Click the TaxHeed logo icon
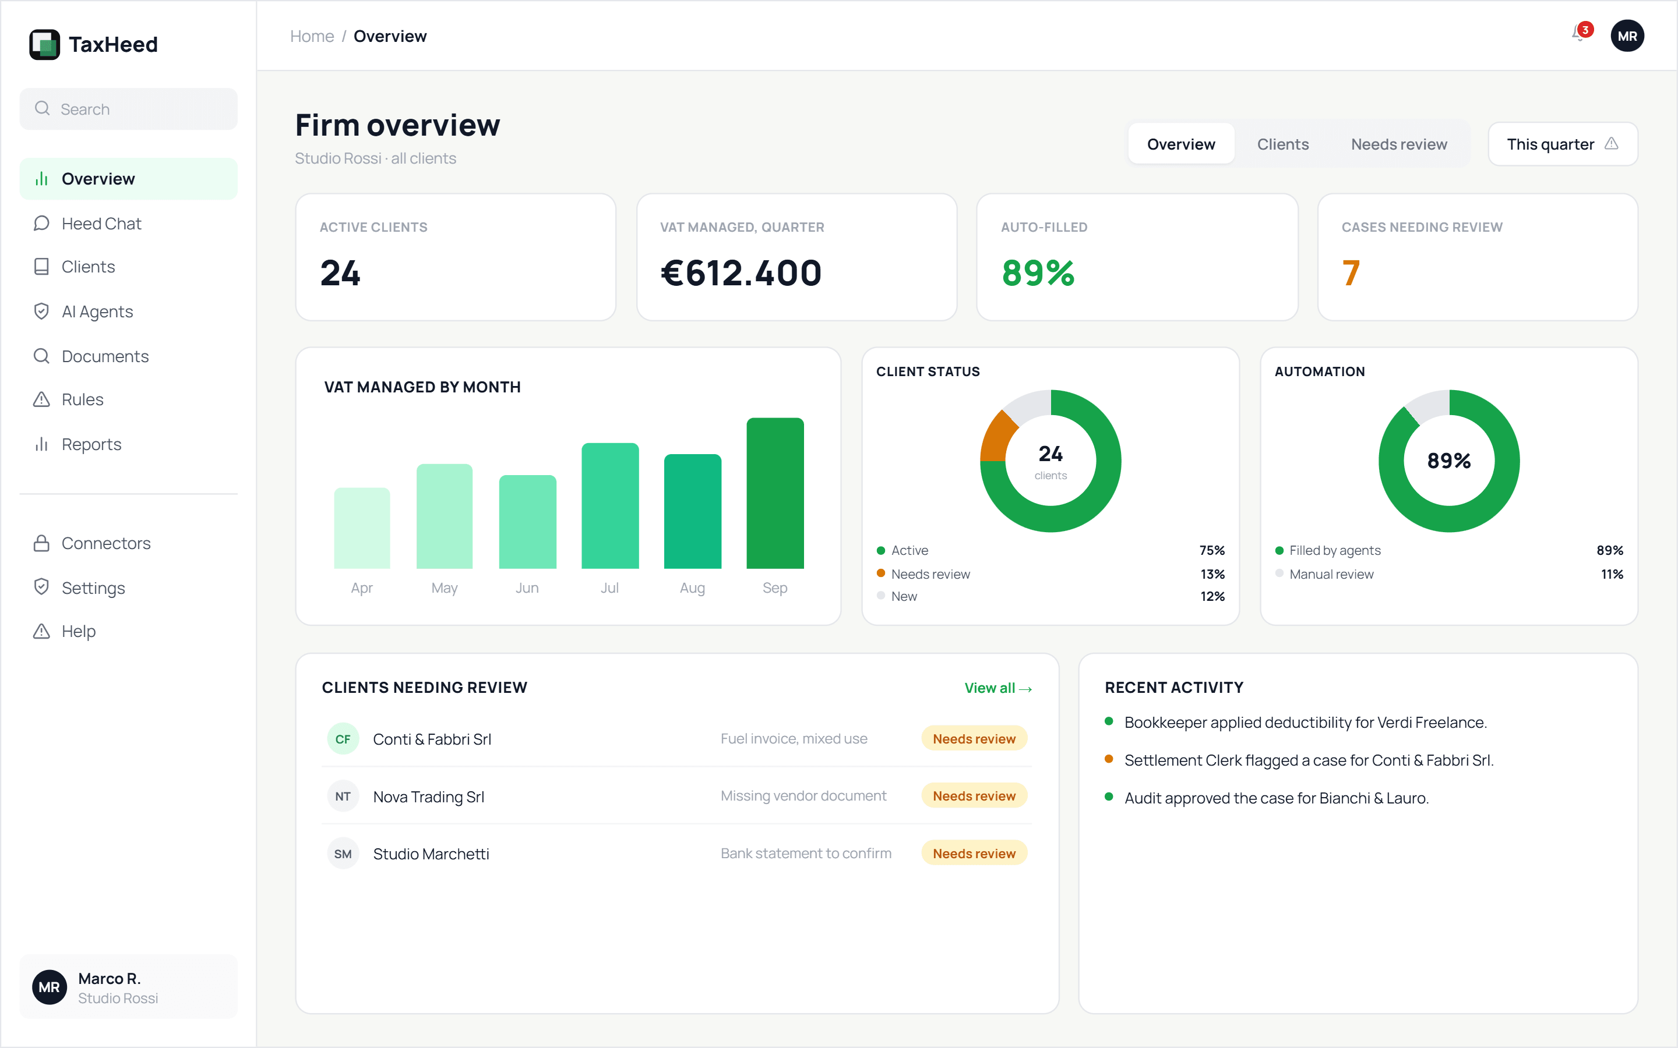1678x1048 pixels. 44,44
